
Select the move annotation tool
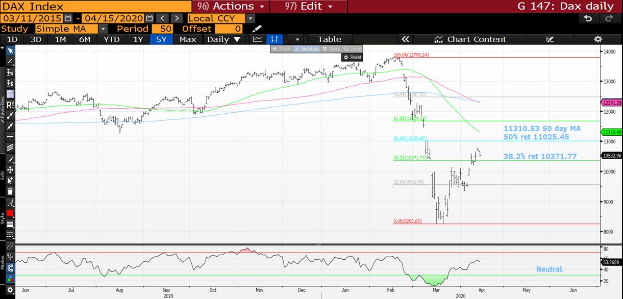(10, 170)
